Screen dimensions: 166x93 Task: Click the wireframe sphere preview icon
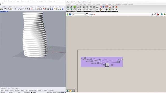[155, 14]
